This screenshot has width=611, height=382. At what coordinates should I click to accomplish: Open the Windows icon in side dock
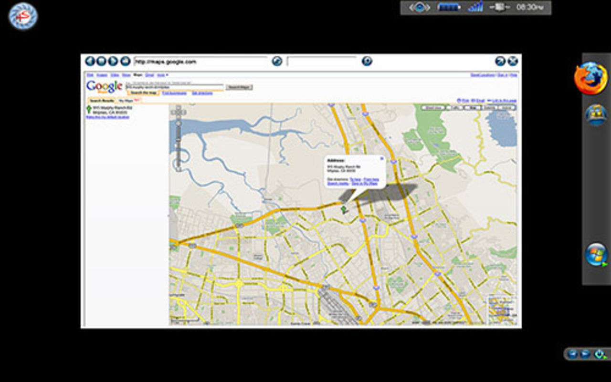(596, 255)
